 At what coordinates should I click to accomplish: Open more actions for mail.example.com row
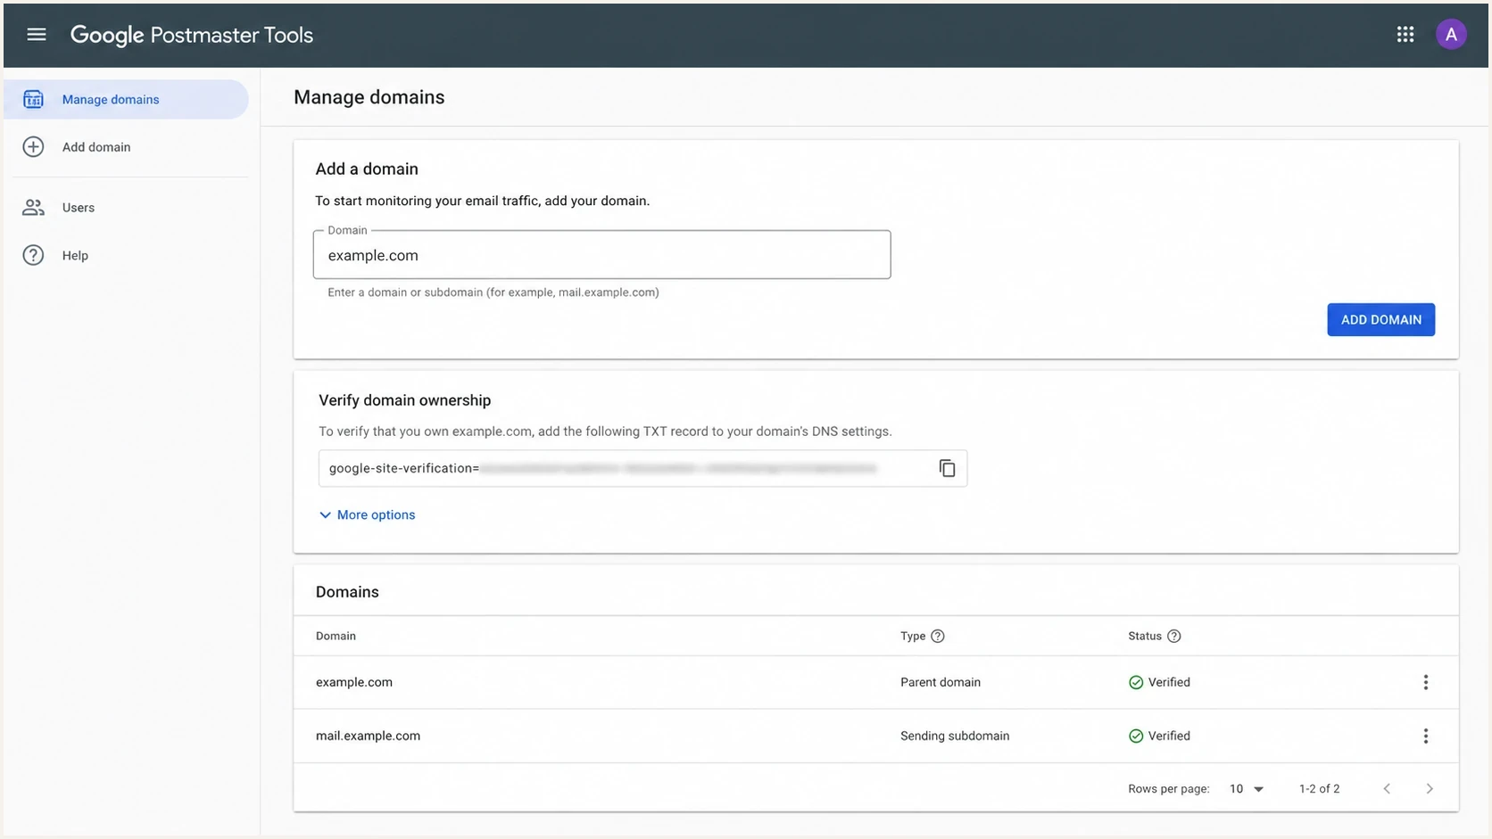[1425, 736]
